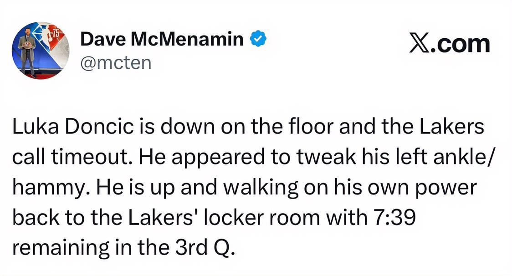Open the Dave McMenamin display name
Viewport: 512px width, 276px height.
(x=162, y=40)
